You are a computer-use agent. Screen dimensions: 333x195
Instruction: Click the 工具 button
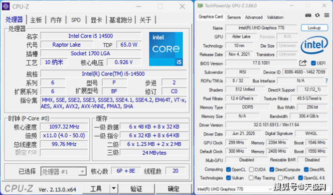click(96, 188)
